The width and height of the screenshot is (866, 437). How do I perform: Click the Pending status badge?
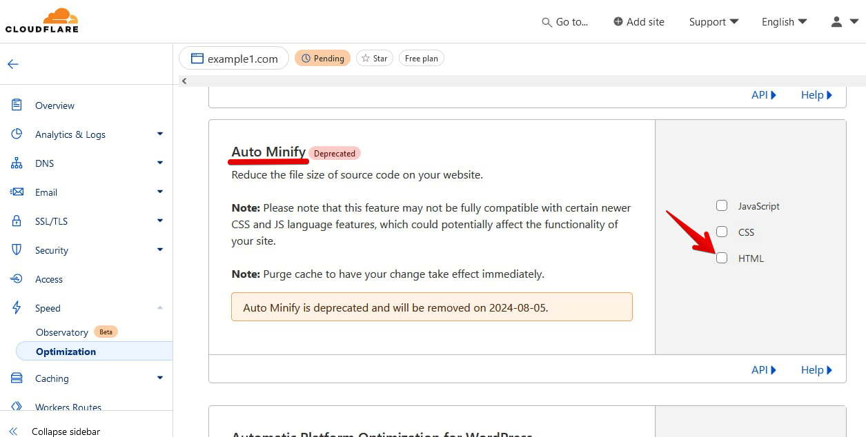(x=322, y=59)
